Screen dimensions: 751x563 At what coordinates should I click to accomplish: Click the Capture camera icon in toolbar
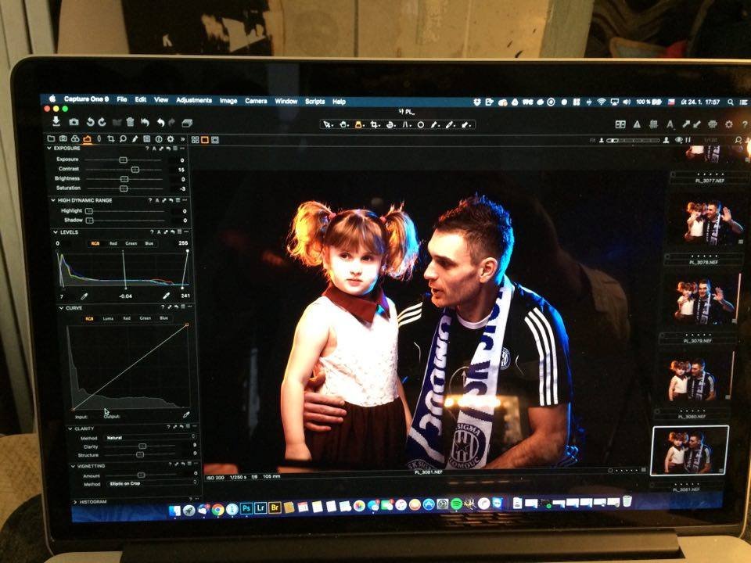point(74,122)
